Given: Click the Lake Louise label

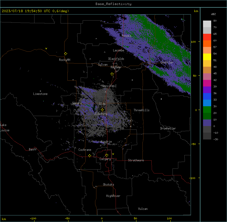Looking at the screenshot, I should click(x=5, y=128).
